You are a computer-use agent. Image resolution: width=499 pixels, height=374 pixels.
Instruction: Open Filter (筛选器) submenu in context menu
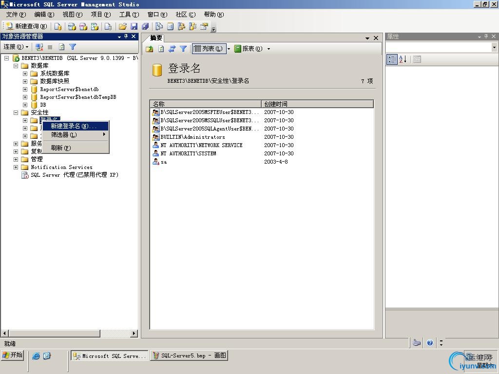click(76, 135)
